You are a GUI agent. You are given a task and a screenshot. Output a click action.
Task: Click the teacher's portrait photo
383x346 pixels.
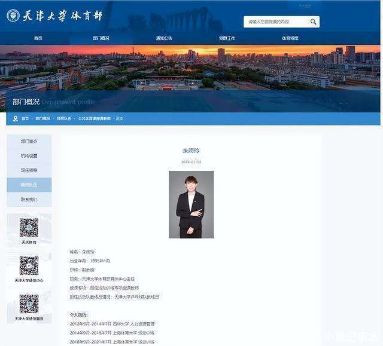pos(191,204)
